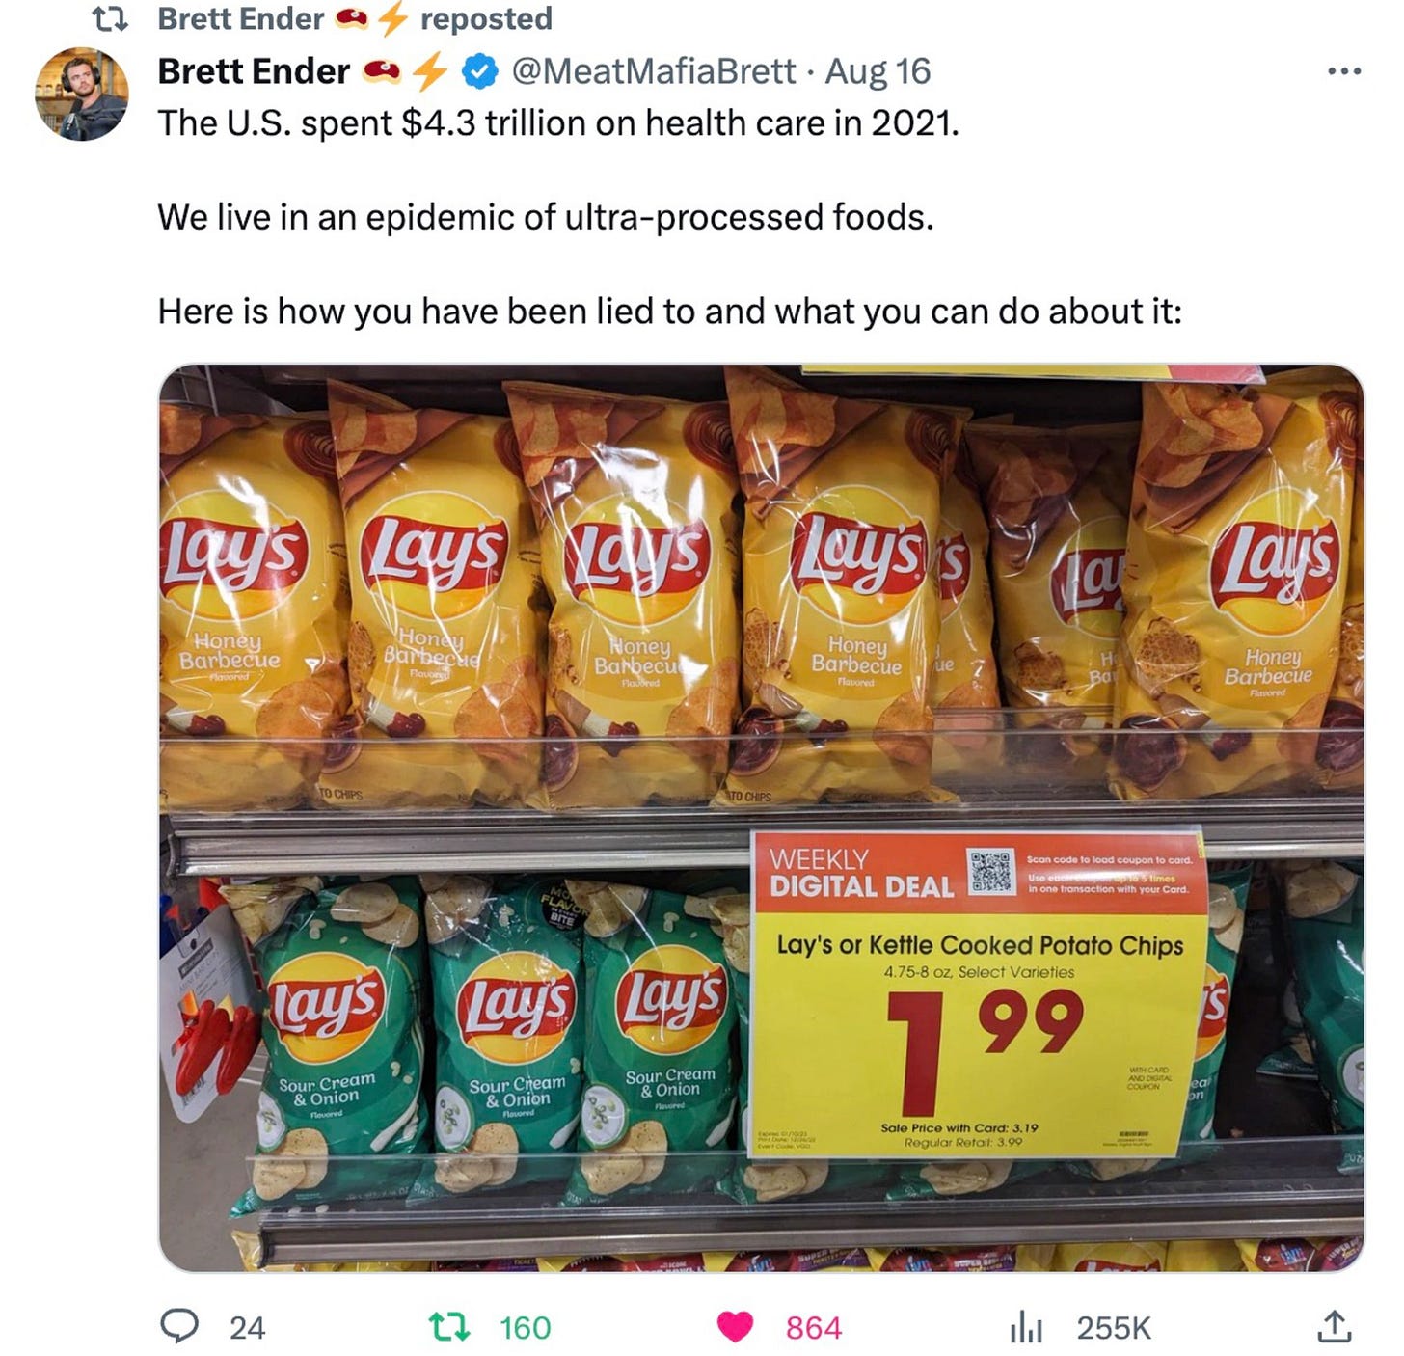Click the 864 likes count
The image size is (1404, 1356).
pyautogui.click(x=813, y=1328)
